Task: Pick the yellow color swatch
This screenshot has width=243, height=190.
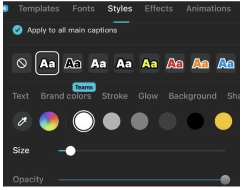Action: pos(223,122)
